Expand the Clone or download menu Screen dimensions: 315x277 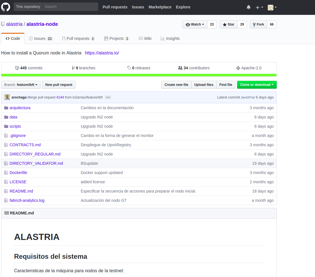pos(257,85)
